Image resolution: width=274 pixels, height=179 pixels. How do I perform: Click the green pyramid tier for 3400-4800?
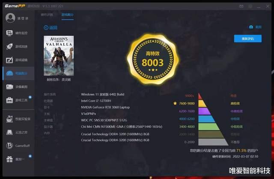[x=208, y=126]
